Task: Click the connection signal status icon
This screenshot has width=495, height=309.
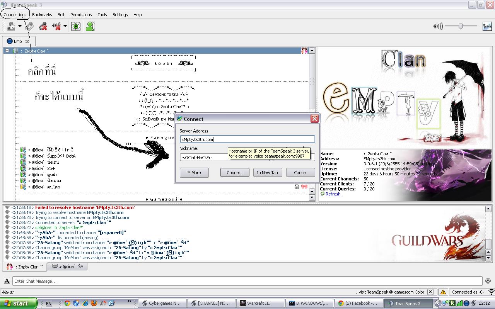Action: [x=491, y=292]
